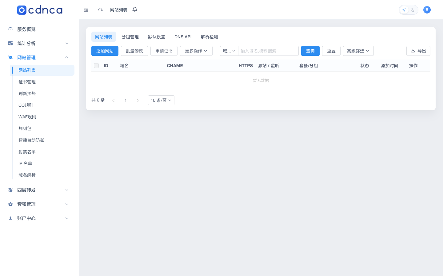Viewport: 443px width, 276px height.
Task: Go to next page arrow
Action: pos(138,100)
